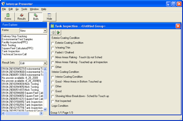Select result 09-04-28(16094865) Square Feet Calc

[22, 96]
